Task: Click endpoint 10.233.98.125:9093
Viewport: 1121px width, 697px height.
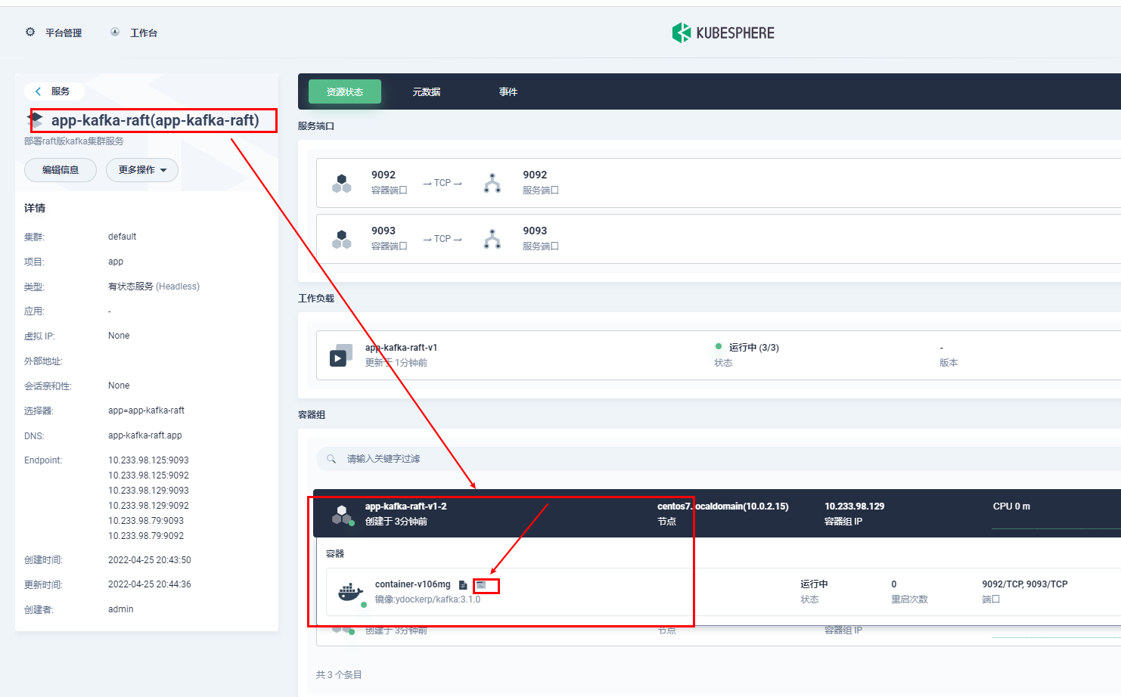Action: pyautogui.click(x=148, y=460)
